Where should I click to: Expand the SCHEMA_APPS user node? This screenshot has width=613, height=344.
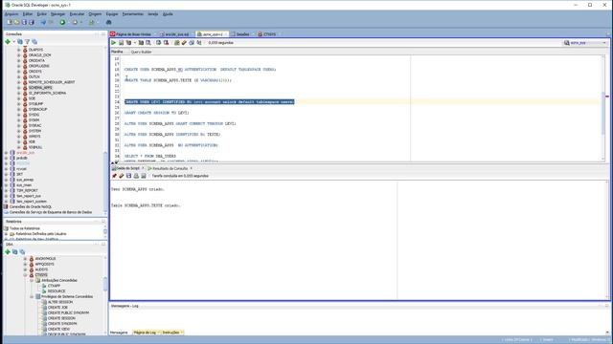pyautogui.click(x=19, y=88)
